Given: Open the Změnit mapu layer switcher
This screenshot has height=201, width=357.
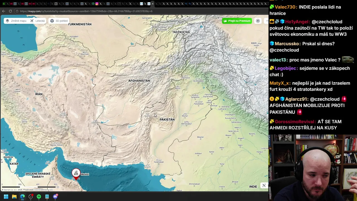Looking at the screenshot, I should click(16, 21).
